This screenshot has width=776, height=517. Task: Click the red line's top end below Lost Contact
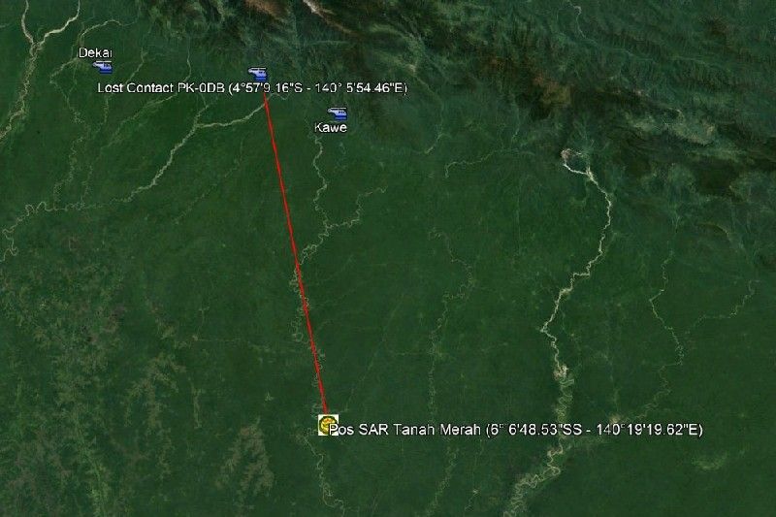tap(265, 95)
